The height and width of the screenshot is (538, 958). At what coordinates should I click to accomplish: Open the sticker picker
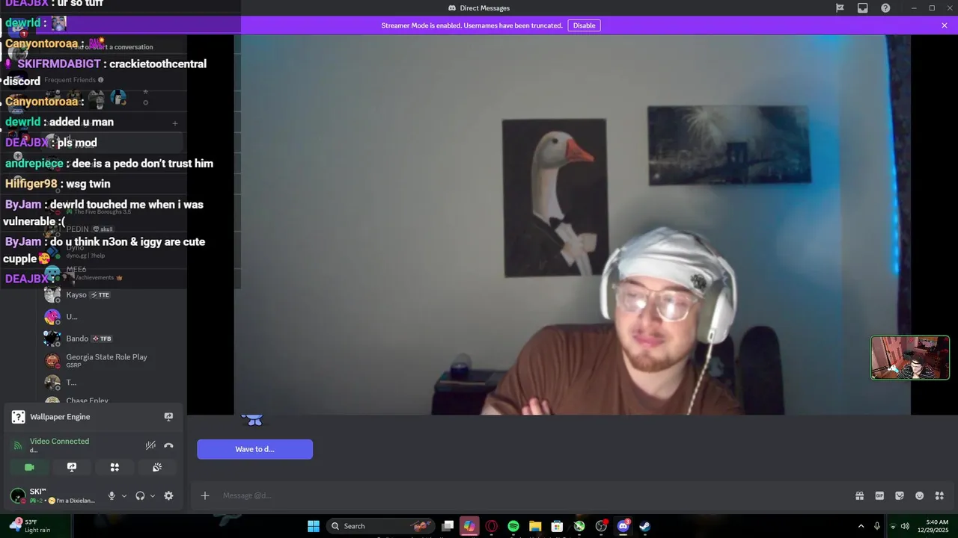tap(900, 495)
